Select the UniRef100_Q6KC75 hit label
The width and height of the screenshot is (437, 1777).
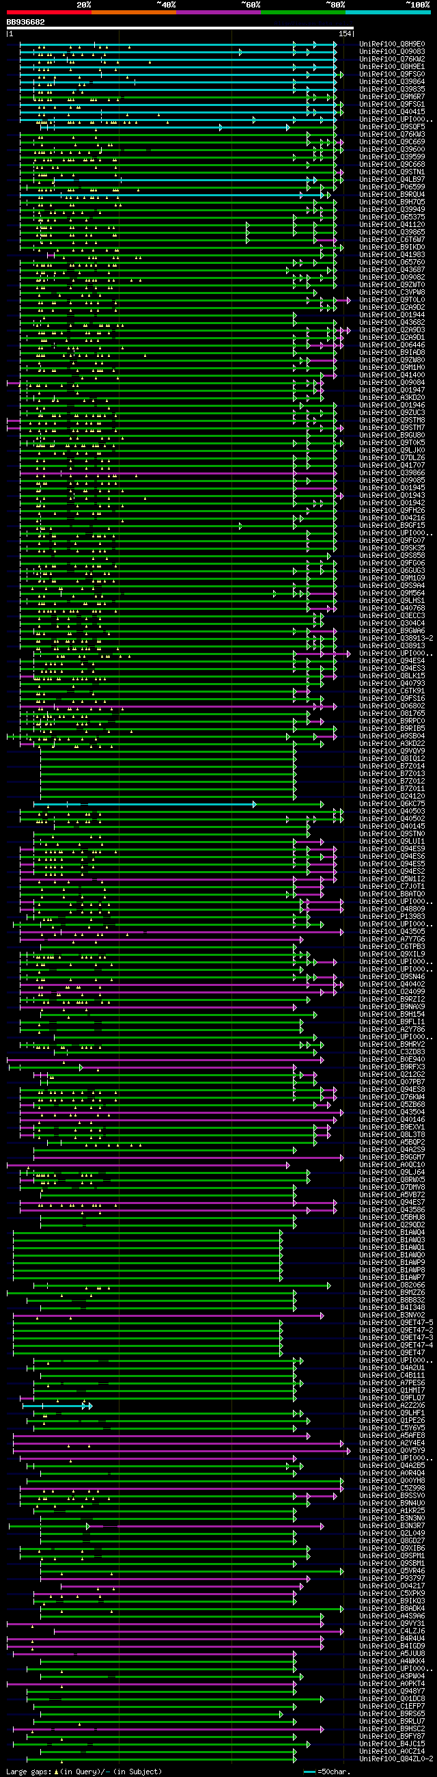[392, 804]
